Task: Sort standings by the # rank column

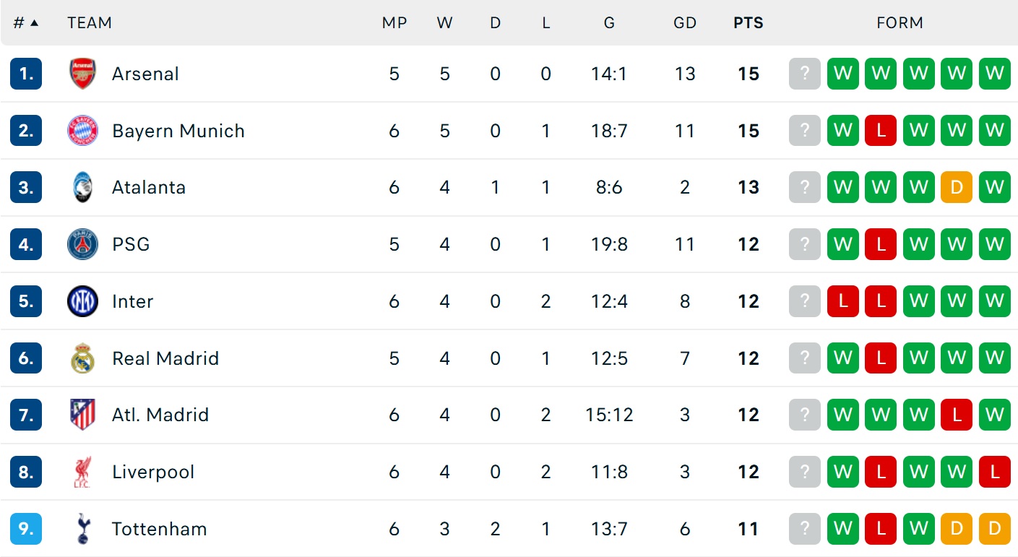Action: coord(25,23)
